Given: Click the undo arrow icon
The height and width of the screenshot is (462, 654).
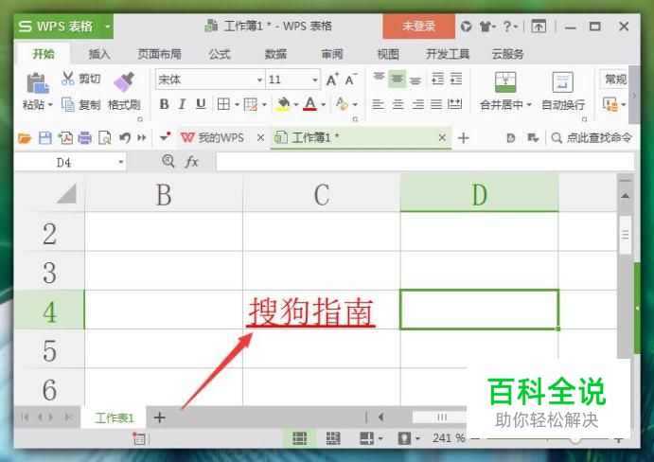Looking at the screenshot, I should [x=124, y=137].
